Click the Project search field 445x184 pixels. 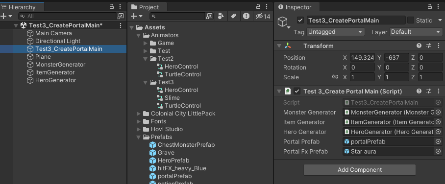pyautogui.click(x=177, y=16)
